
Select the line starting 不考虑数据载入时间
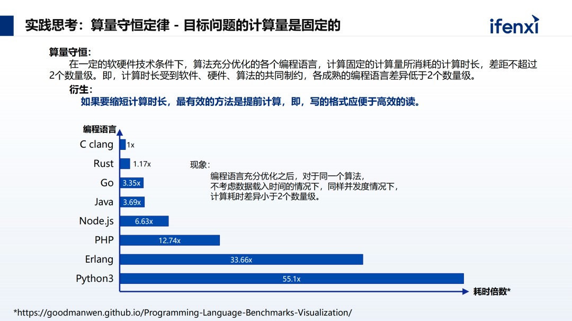[304, 186]
